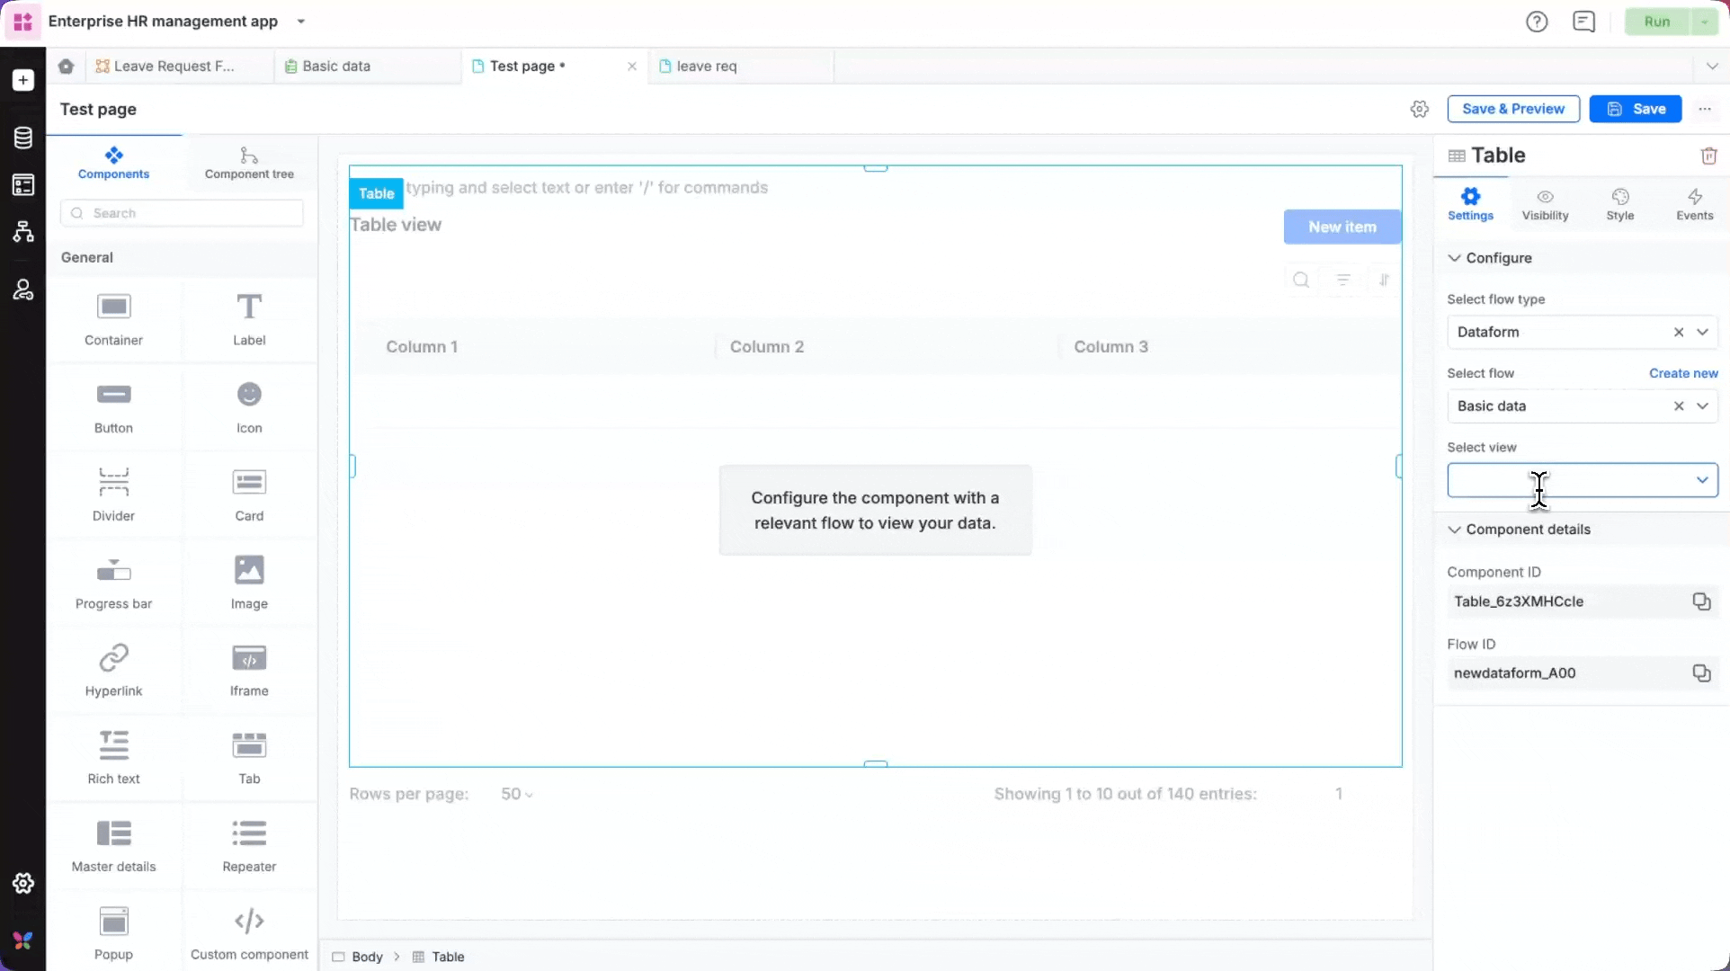The image size is (1730, 971).
Task: Open page settings gear icon
Action: (1419, 109)
